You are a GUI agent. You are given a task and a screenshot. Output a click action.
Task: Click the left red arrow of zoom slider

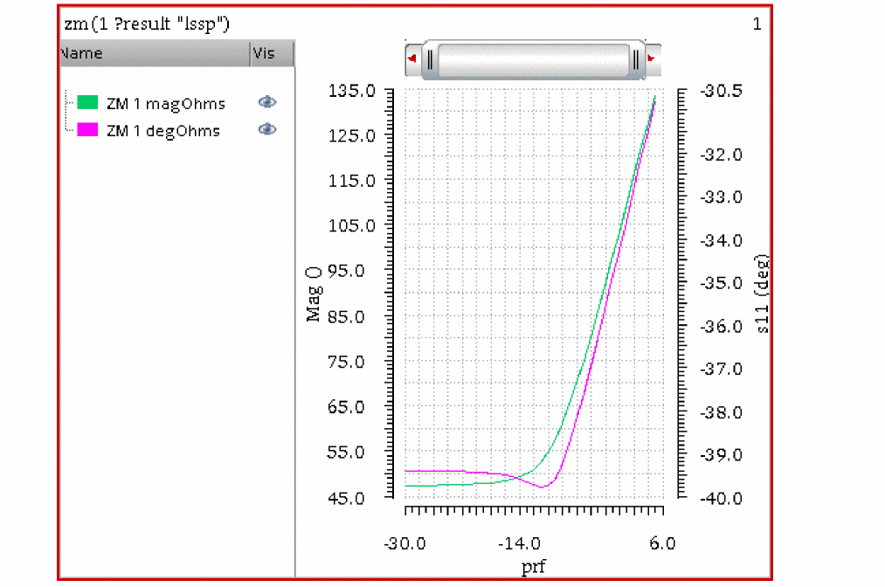412,59
